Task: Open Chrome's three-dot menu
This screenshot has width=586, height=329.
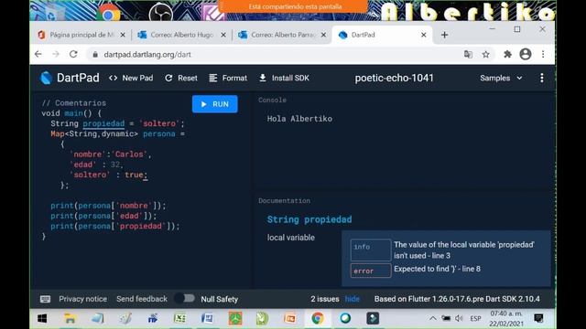Action: (543, 55)
